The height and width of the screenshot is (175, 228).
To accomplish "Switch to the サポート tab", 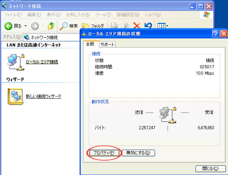I will pyautogui.click(x=107, y=44).
